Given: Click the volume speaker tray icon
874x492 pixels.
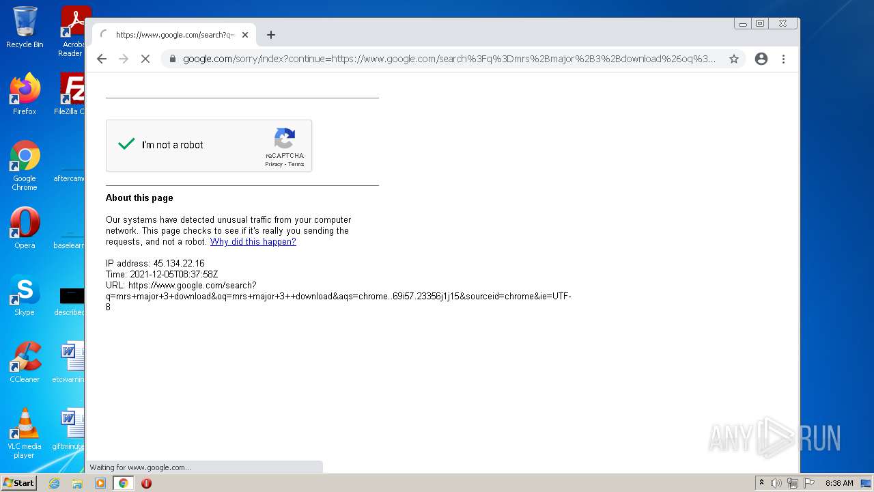Looking at the screenshot, I should (776, 483).
